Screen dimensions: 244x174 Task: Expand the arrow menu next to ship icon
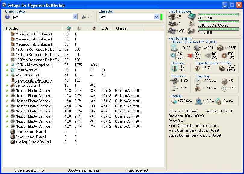89,17
